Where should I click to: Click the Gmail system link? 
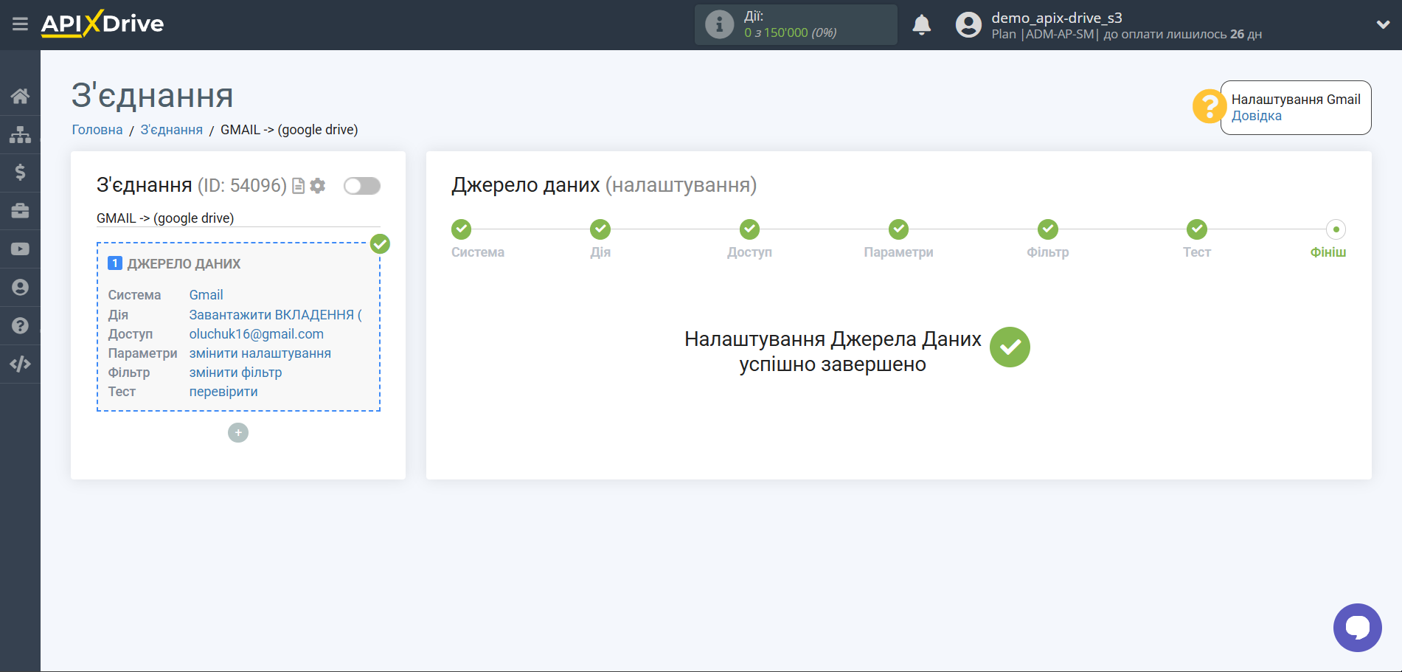pos(206,295)
